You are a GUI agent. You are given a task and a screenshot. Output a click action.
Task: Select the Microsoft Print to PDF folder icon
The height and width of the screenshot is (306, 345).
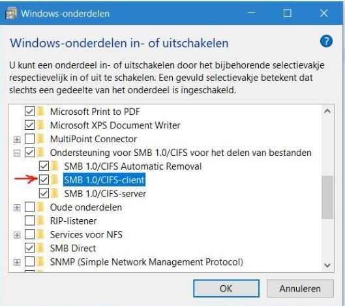pos(40,112)
